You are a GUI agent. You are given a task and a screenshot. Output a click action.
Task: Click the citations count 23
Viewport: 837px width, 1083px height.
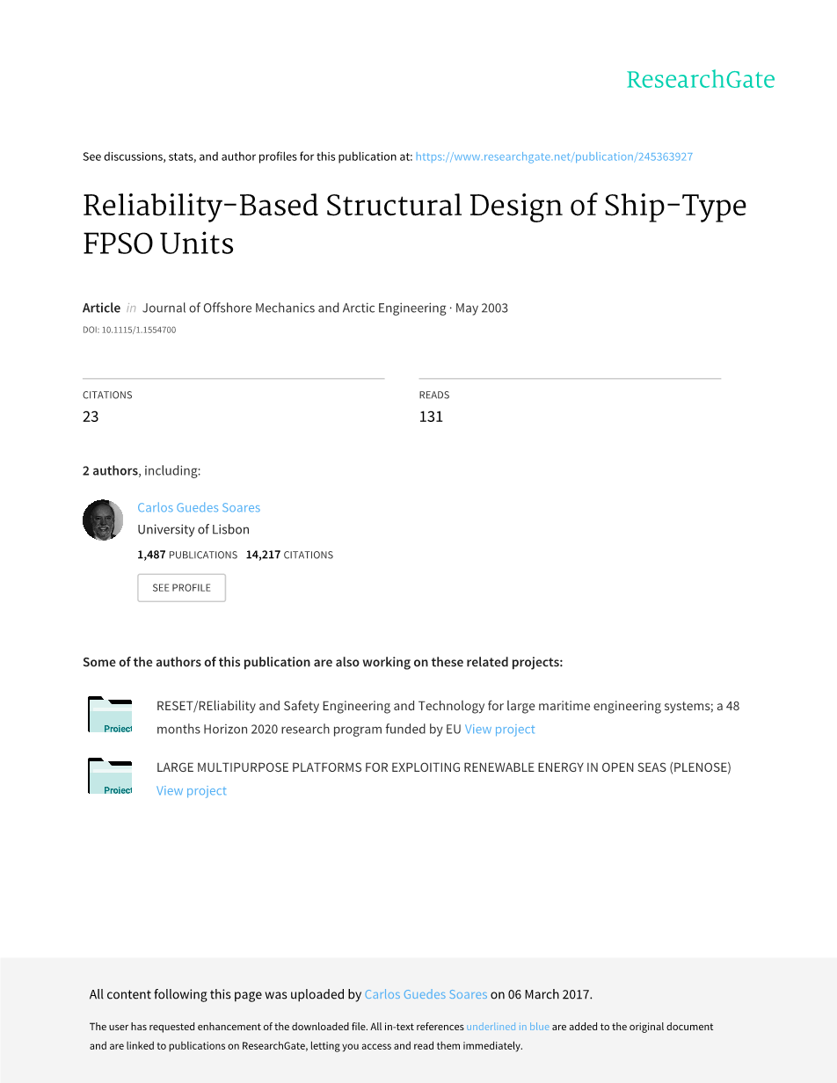click(91, 417)
